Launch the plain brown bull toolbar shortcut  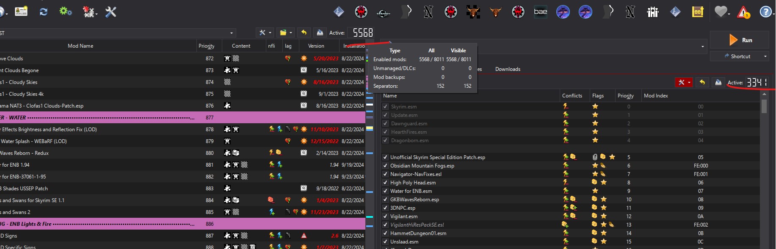pyautogui.click(x=495, y=12)
